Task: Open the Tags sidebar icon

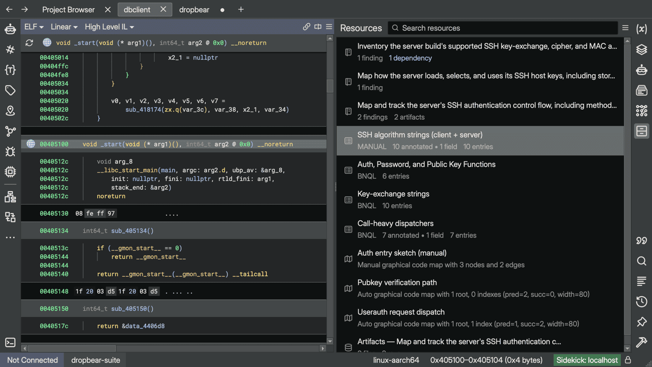Action: (x=10, y=90)
